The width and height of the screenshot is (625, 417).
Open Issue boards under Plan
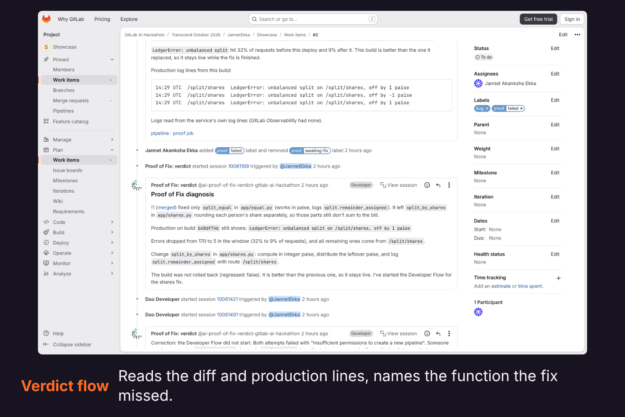click(79, 171)
